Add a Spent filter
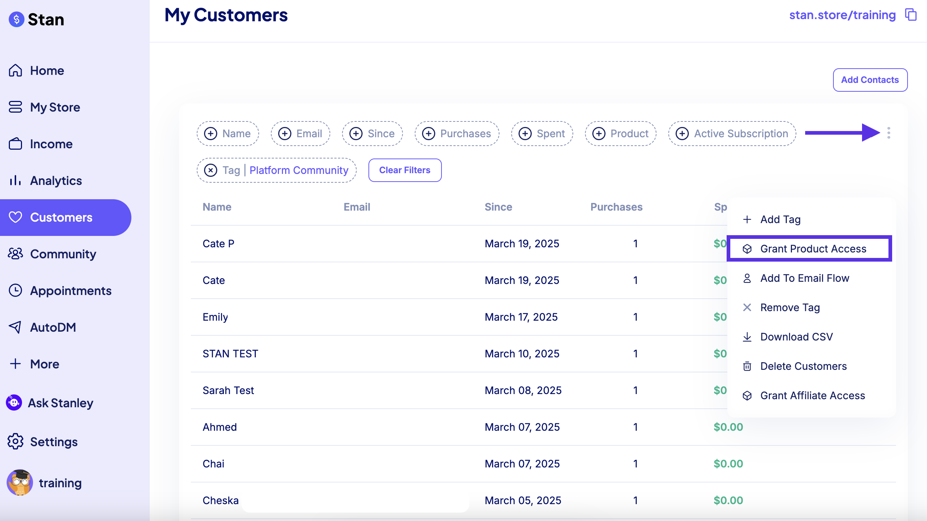Image resolution: width=927 pixels, height=521 pixels. [x=542, y=134]
